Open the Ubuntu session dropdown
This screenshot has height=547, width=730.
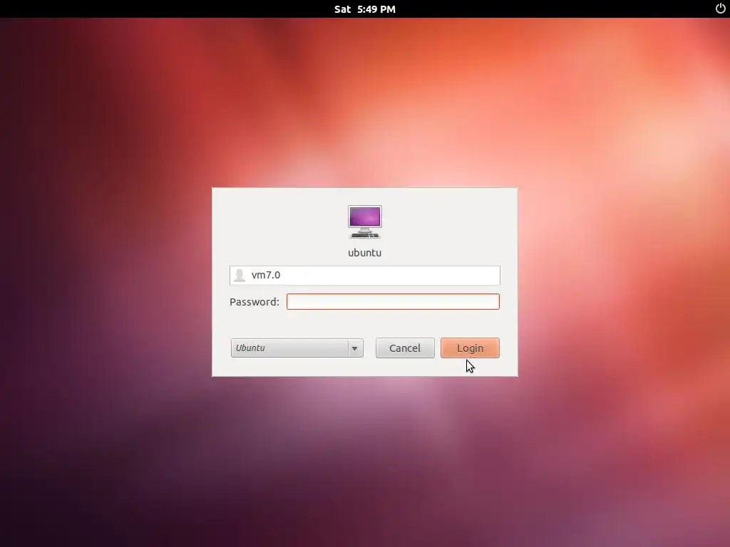(x=297, y=348)
